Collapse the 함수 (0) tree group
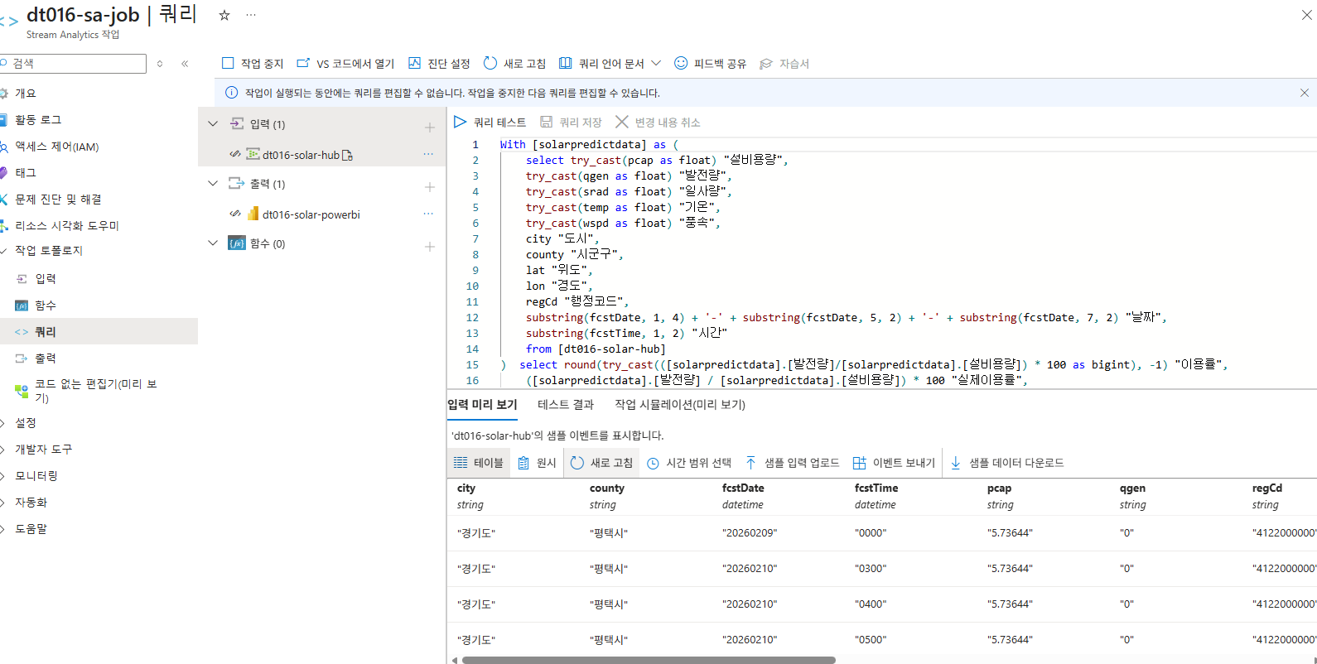 pos(213,243)
